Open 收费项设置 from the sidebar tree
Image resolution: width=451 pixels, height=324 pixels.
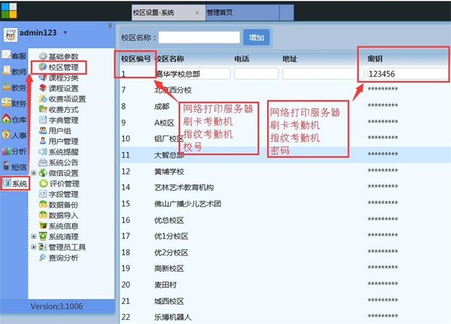point(67,99)
